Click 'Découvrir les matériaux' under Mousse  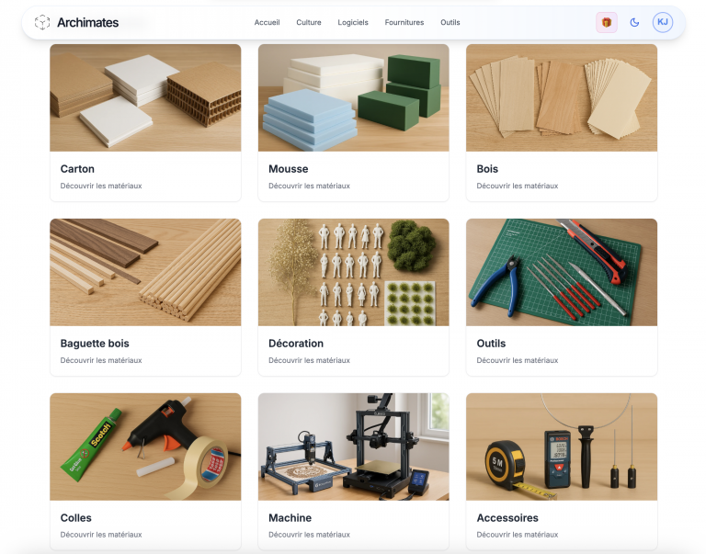pos(309,186)
